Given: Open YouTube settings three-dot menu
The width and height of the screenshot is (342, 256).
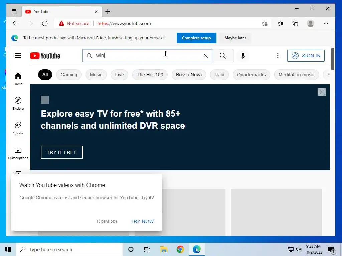Looking at the screenshot, I should pos(278,56).
